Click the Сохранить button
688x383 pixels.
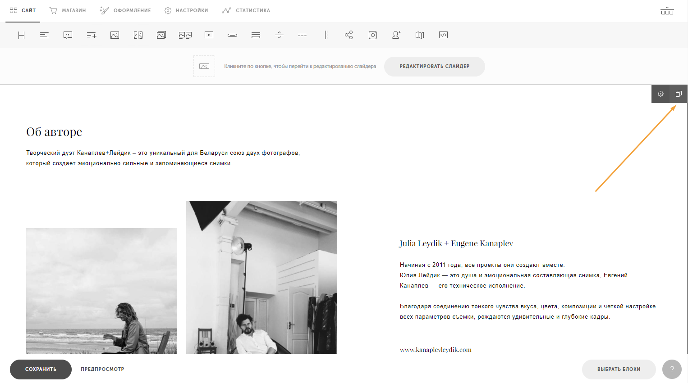click(x=41, y=369)
